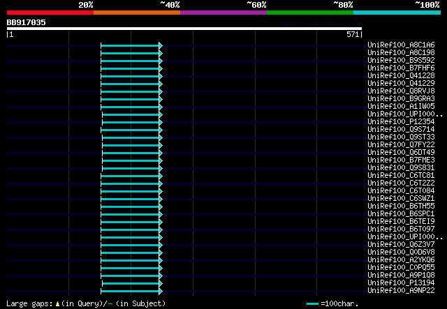447x309 pixels.
Task: Click the UniRef100_A1IW05 label
Action: (401, 107)
